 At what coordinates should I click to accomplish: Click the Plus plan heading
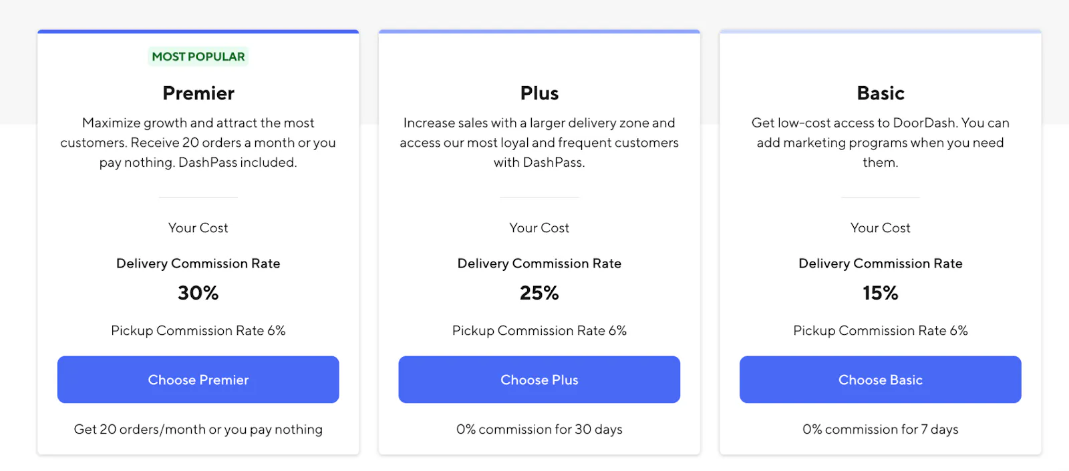[539, 93]
